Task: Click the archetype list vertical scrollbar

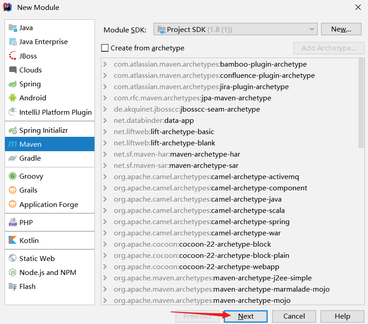Action: (361, 103)
